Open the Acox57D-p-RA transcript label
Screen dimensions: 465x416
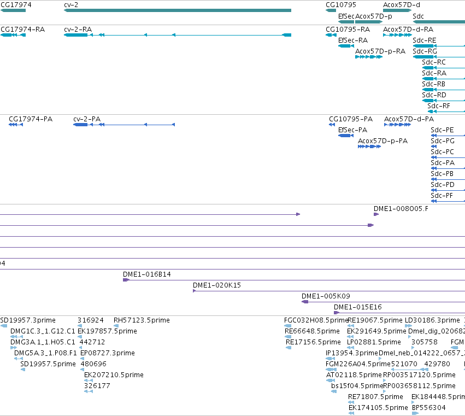[x=380, y=51]
